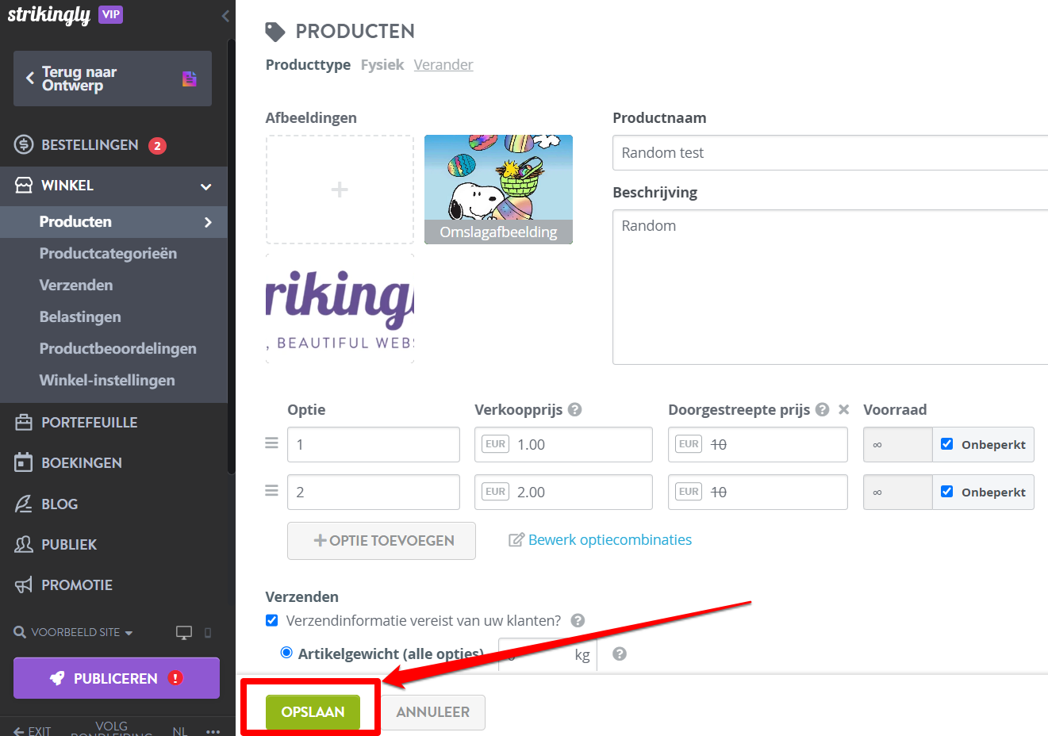Click the Doorgestreepte prijs help icon
The height and width of the screenshot is (736, 1048).
click(x=823, y=410)
